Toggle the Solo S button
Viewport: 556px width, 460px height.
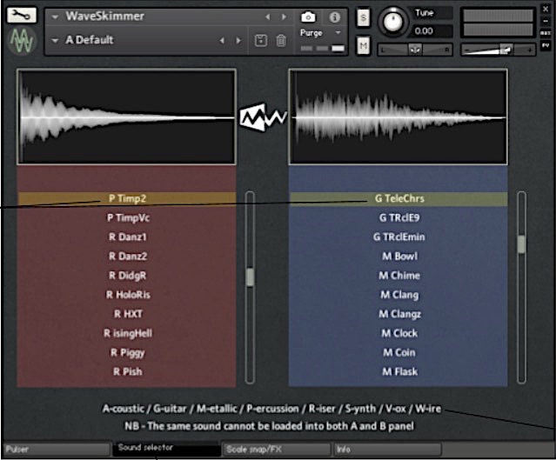coord(363,17)
